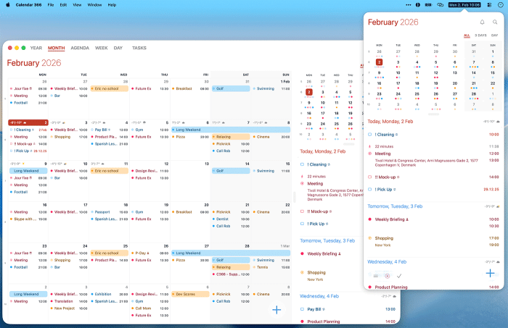
Task: Check off the Pick Up task in the popover
Action: 369,190
